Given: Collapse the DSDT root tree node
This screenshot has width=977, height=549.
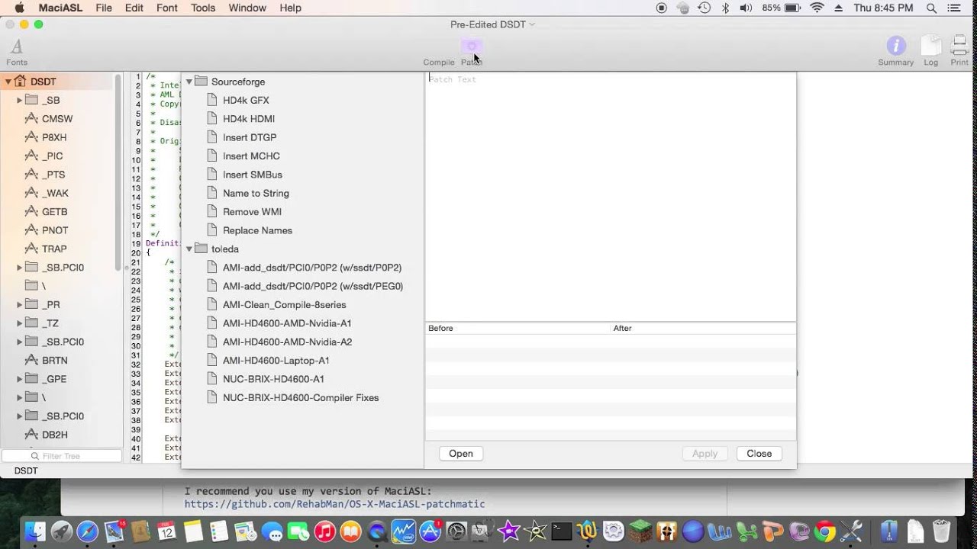Looking at the screenshot, I should point(8,82).
